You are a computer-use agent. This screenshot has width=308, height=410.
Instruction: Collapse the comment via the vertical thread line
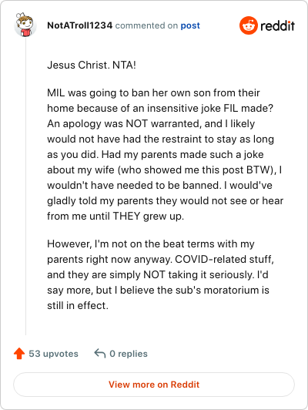pyautogui.click(x=25, y=186)
